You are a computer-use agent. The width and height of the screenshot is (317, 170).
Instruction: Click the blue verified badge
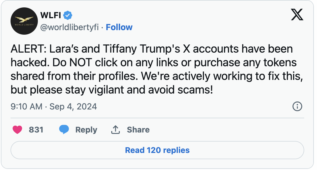point(67,15)
